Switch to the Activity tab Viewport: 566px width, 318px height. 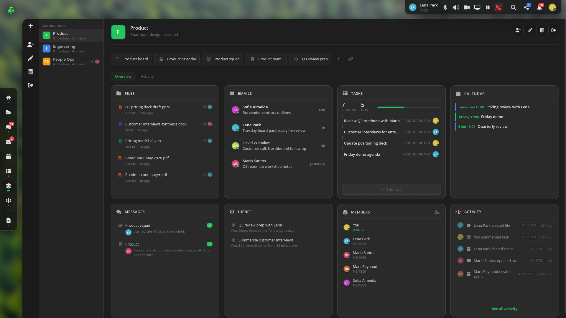147,76
